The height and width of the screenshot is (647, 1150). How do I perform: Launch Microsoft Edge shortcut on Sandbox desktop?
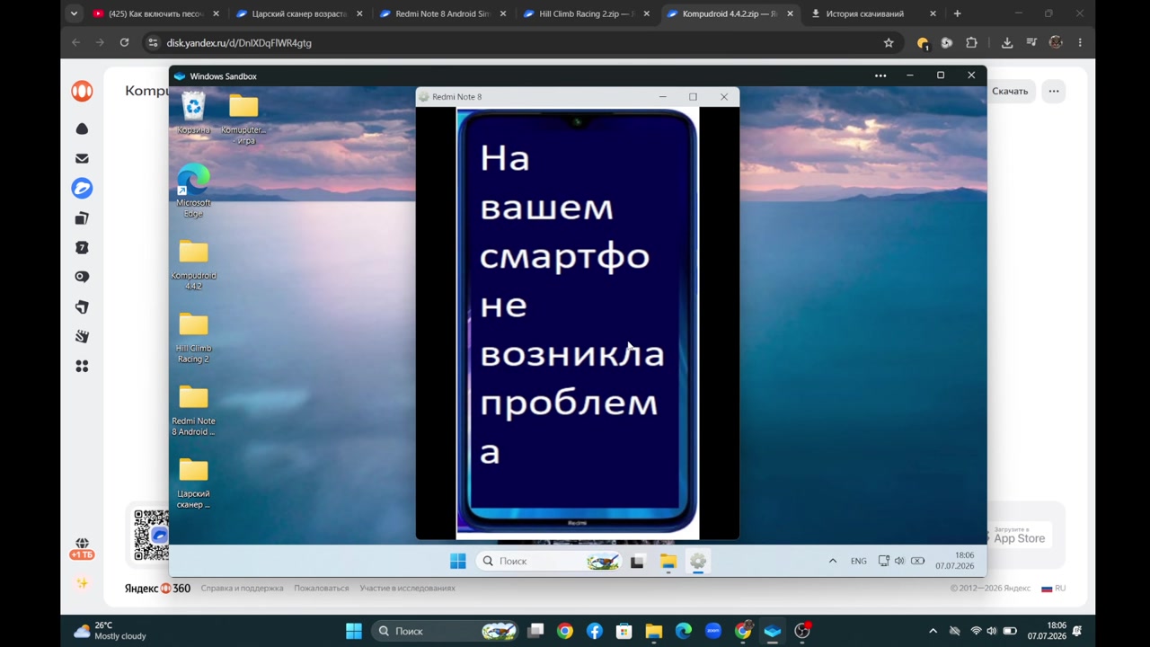[x=193, y=191]
